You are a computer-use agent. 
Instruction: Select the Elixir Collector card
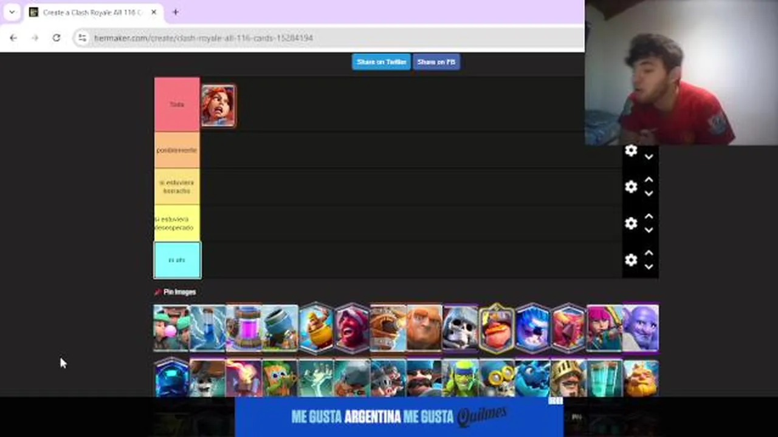[x=244, y=328]
